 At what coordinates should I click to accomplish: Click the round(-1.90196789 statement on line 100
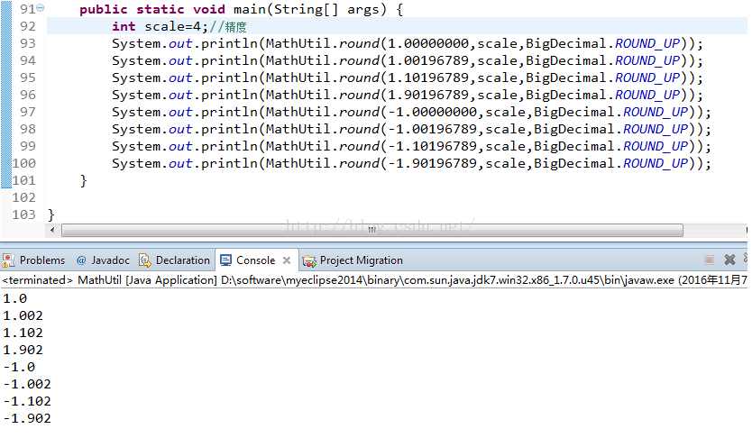pos(411,163)
